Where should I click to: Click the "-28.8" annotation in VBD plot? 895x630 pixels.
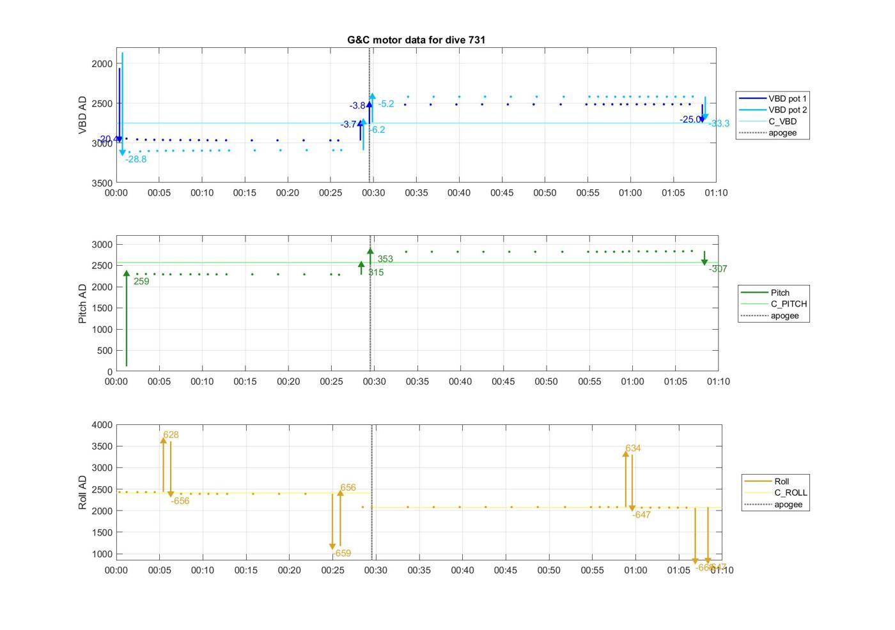pos(136,159)
